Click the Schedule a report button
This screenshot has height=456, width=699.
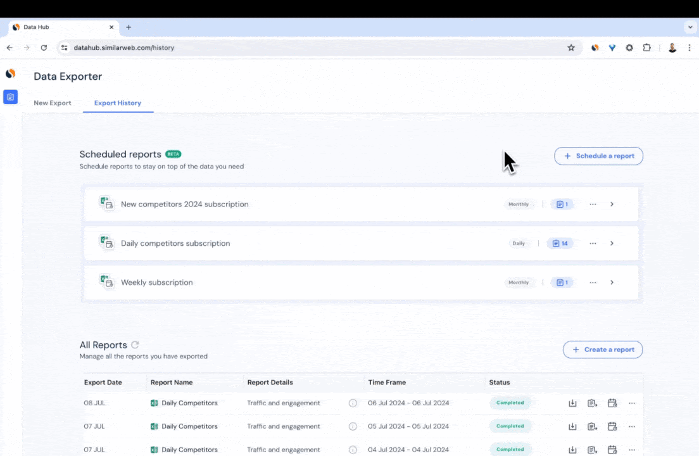pyautogui.click(x=598, y=156)
